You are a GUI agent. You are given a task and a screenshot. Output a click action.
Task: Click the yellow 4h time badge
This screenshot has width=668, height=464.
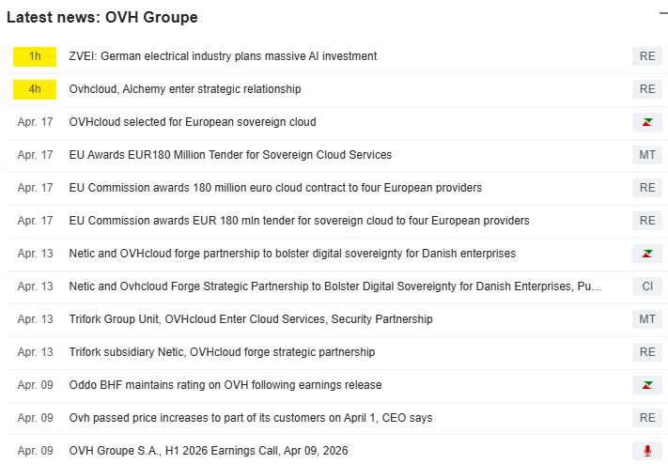click(x=35, y=89)
